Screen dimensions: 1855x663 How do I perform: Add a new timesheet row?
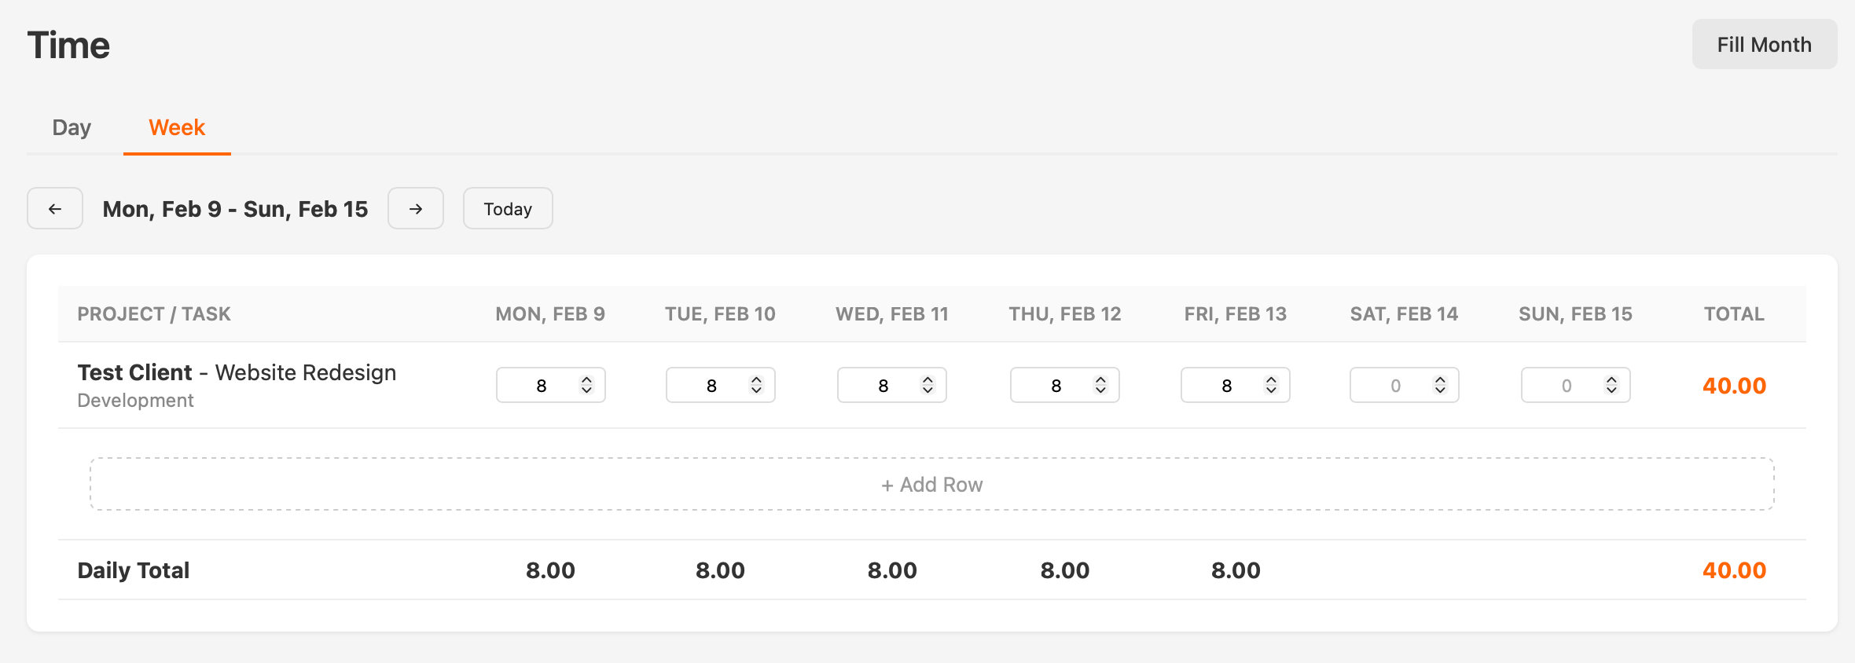coord(931,484)
